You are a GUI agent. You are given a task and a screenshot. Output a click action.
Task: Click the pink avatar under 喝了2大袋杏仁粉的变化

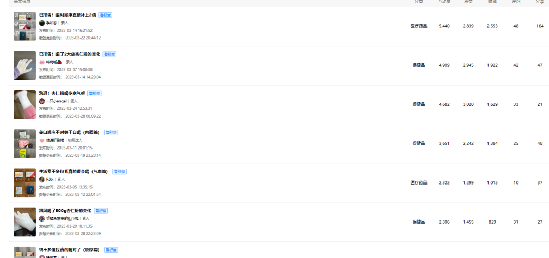click(42, 62)
